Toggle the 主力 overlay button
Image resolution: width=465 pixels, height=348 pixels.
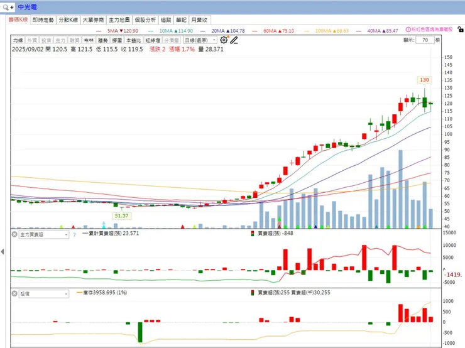(x=60, y=40)
